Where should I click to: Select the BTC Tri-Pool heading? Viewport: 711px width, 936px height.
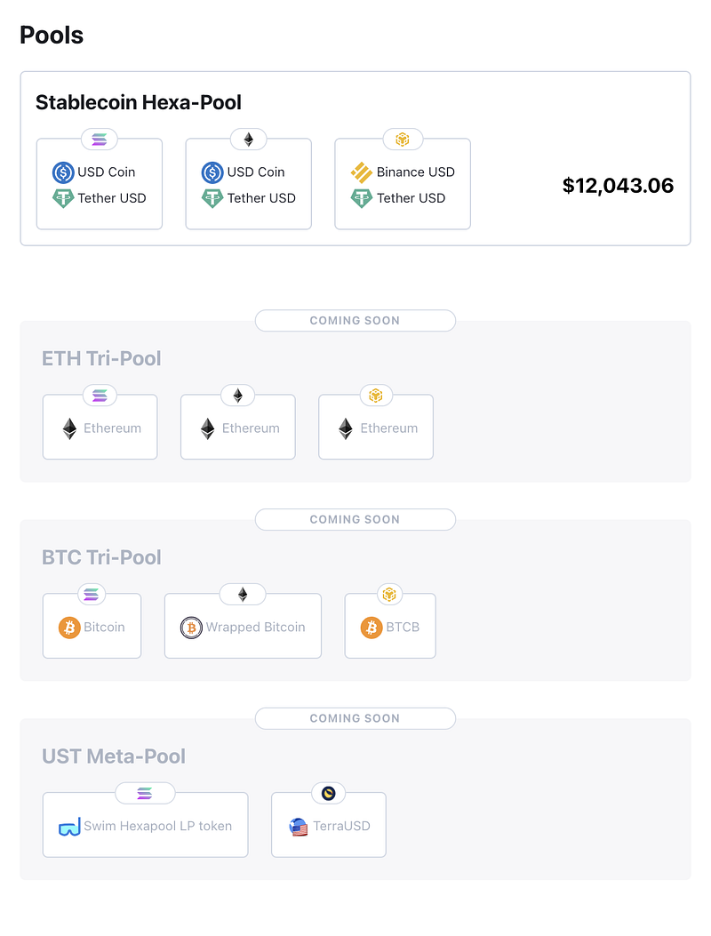pyautogui.click(x=101, y=558)
